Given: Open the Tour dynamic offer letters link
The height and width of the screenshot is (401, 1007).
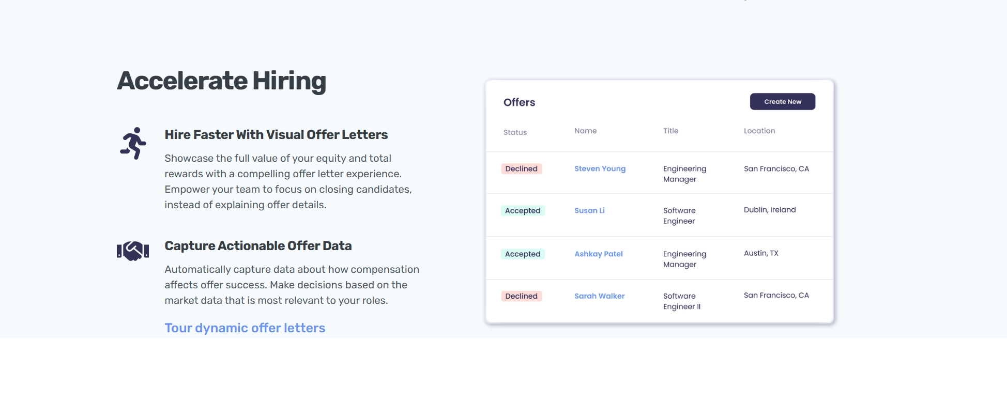Looking at the screenshot, I should tap(245, 328).
